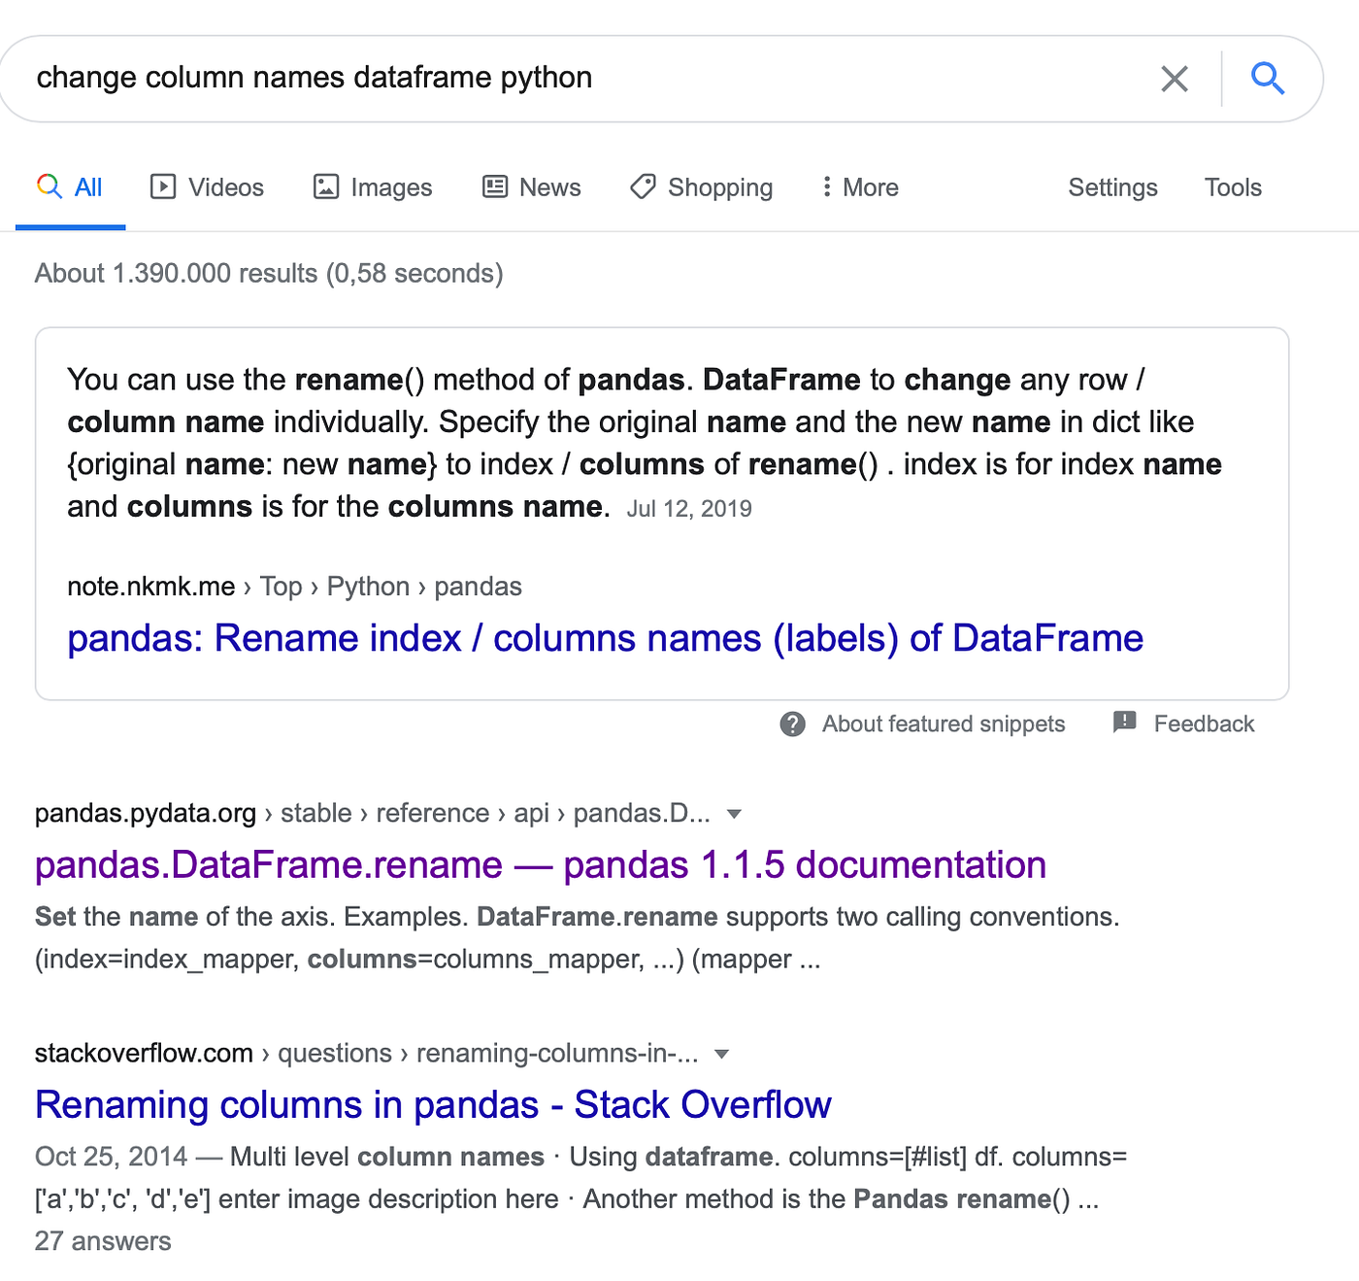
Task: Click the About featured snippets question mark icon
Action: [x=792, y=724]
